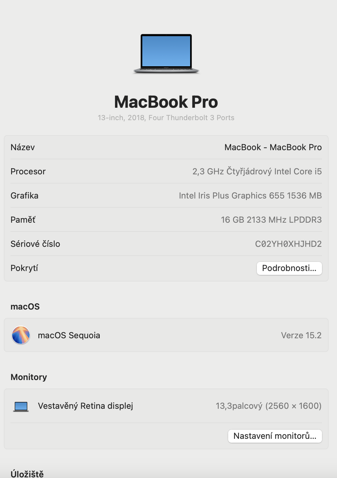Open Podrobnosti coverage details

[289, 268]
